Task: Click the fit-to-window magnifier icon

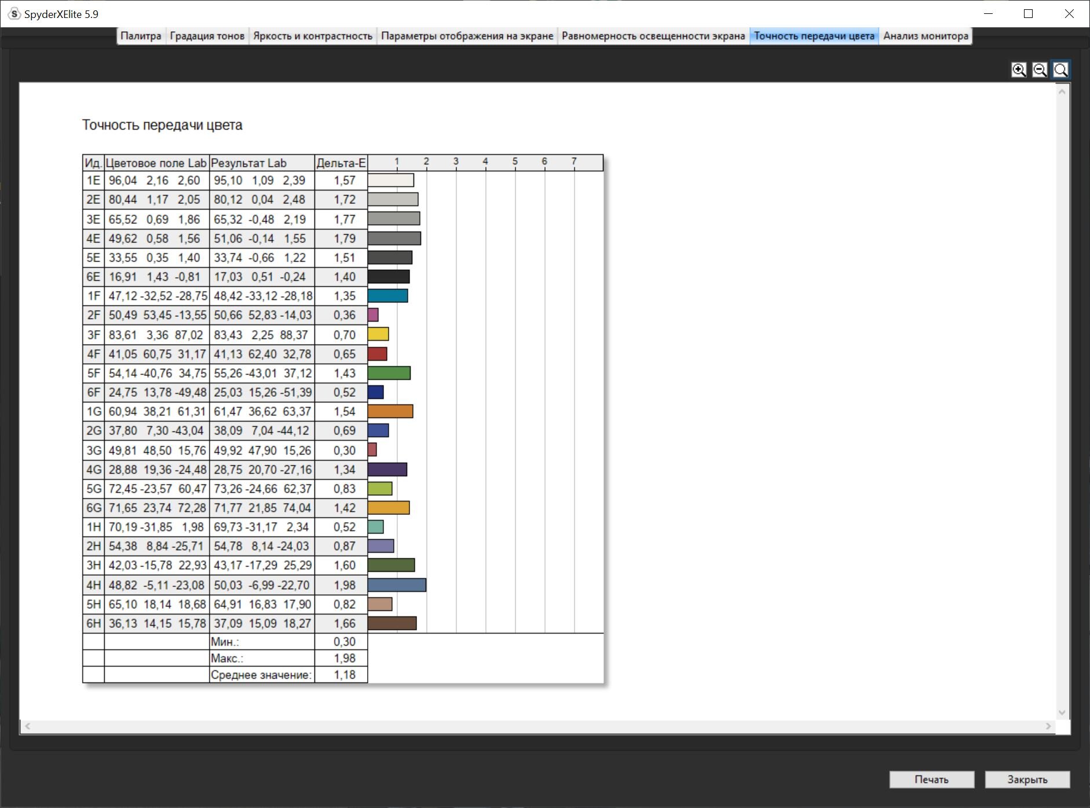Action: click(1061, 70)
